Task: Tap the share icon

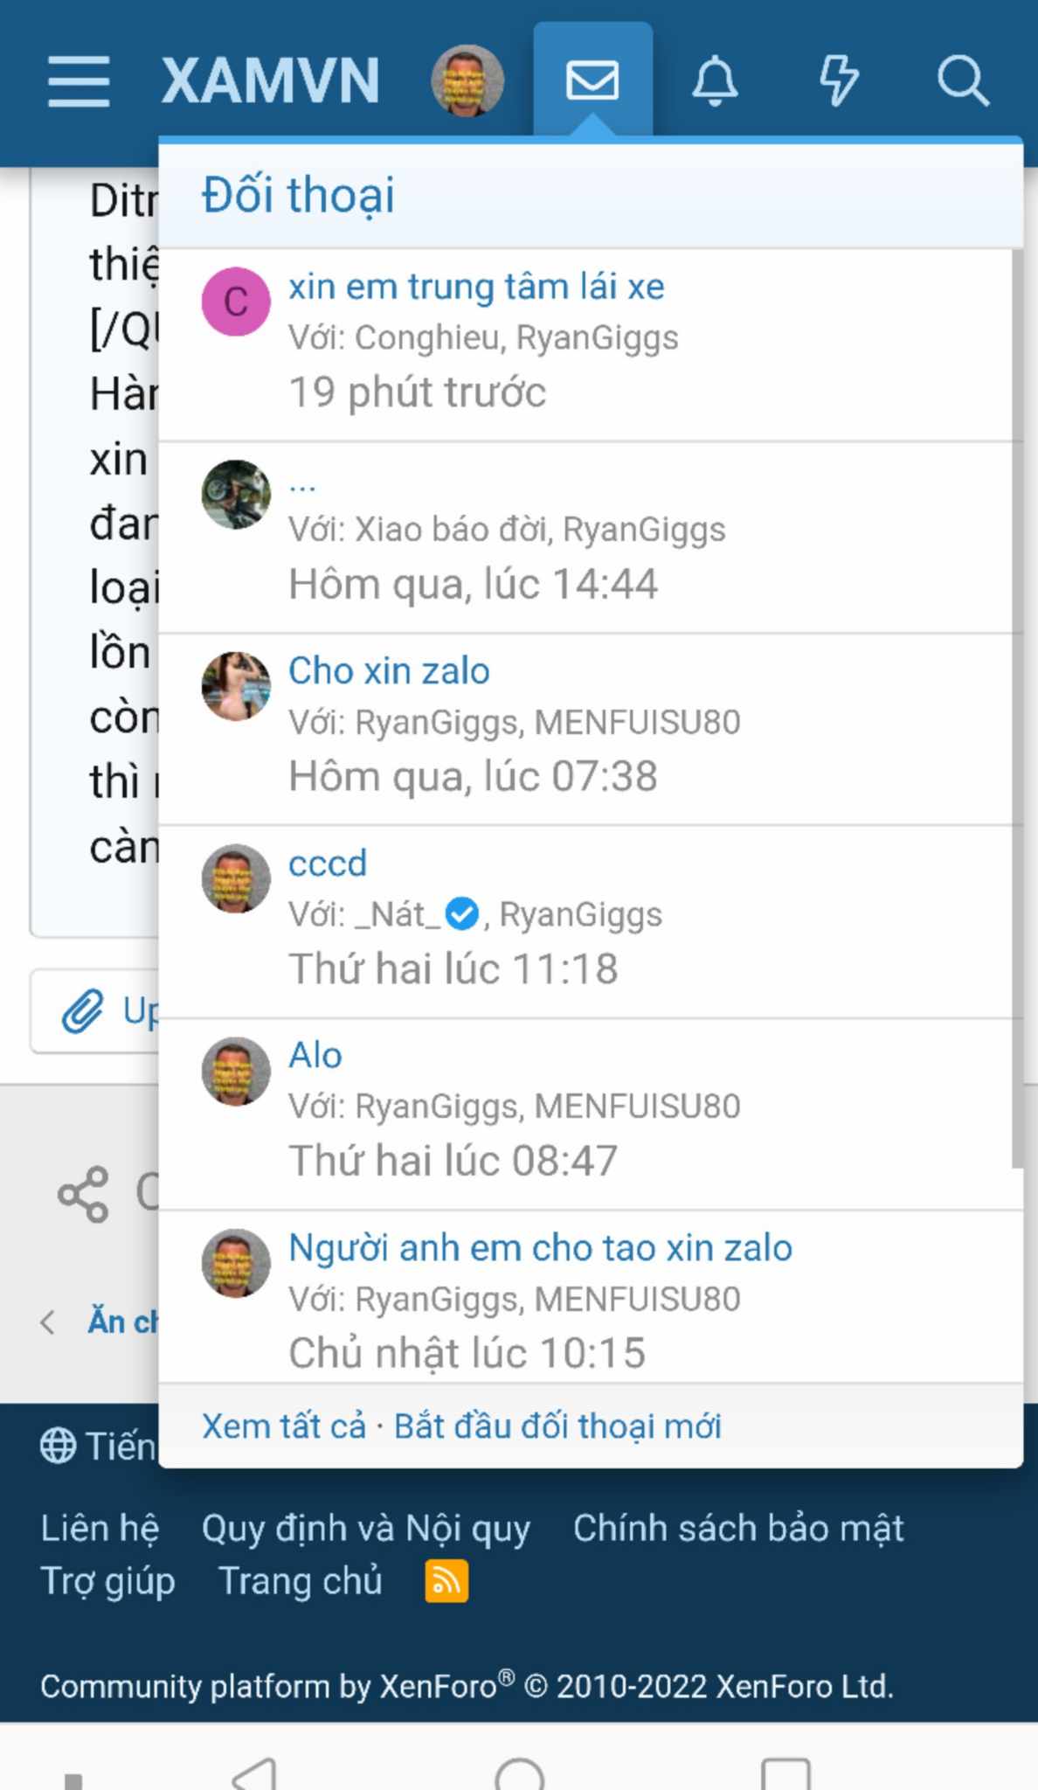Action: 83,1194
